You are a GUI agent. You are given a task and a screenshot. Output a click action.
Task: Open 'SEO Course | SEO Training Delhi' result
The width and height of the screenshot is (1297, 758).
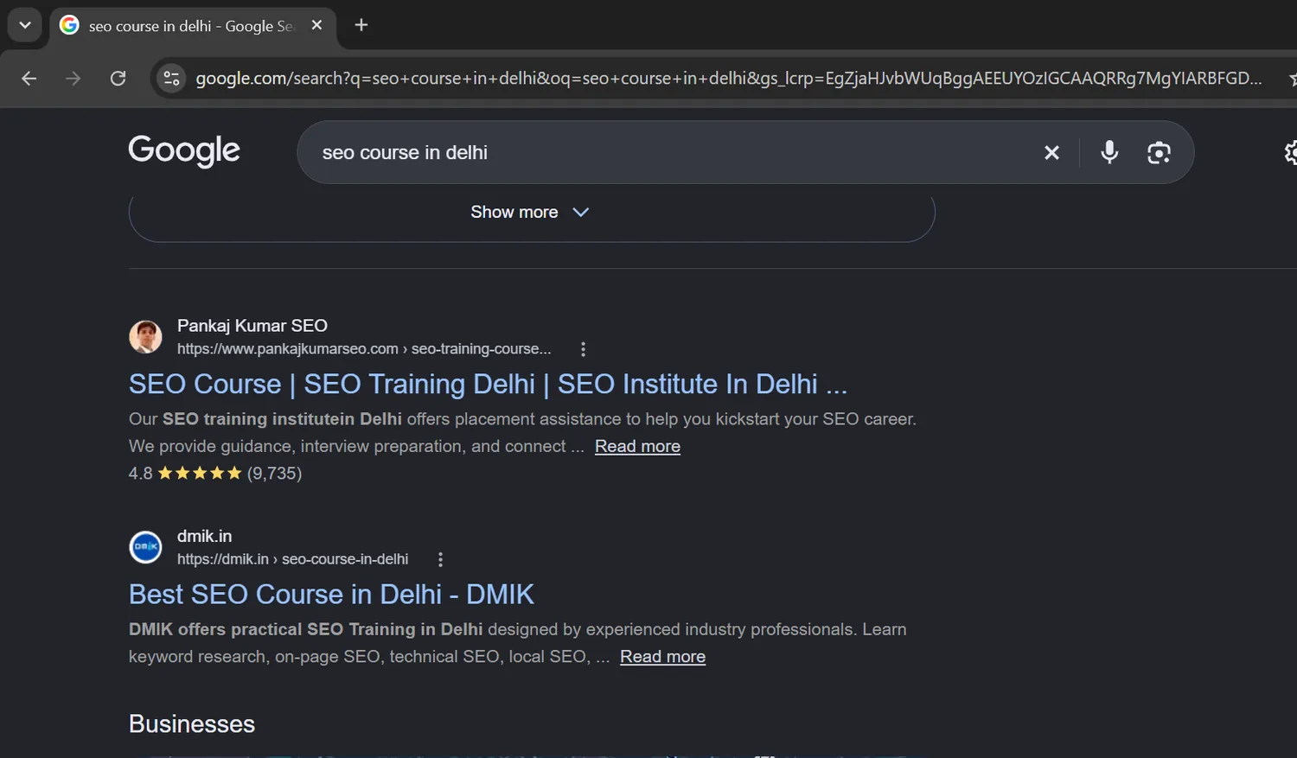point(488,384)
